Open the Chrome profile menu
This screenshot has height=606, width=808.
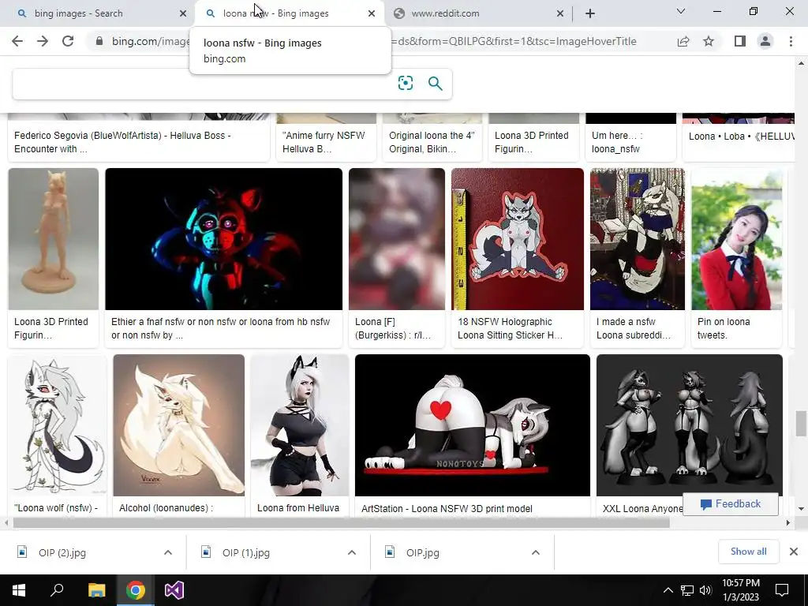coord(765,41)
